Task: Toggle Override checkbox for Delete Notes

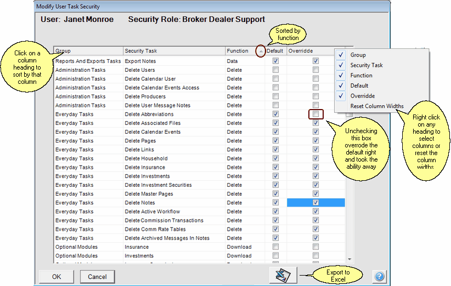Action: 315,202
